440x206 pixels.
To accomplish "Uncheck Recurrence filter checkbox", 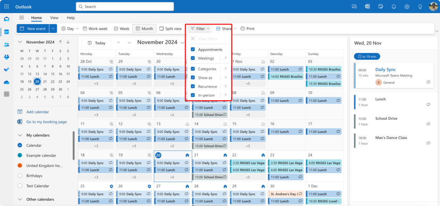I will pos(193,86).
